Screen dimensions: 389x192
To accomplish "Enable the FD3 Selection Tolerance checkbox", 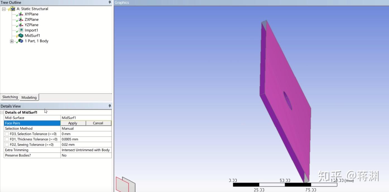I will click(x=7, y=134).
